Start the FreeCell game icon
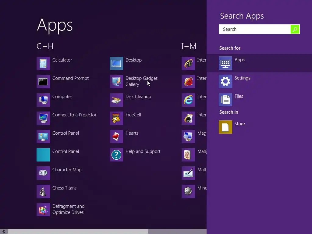Viewport: 312px width, 234px height. click(x=116, y=118)
